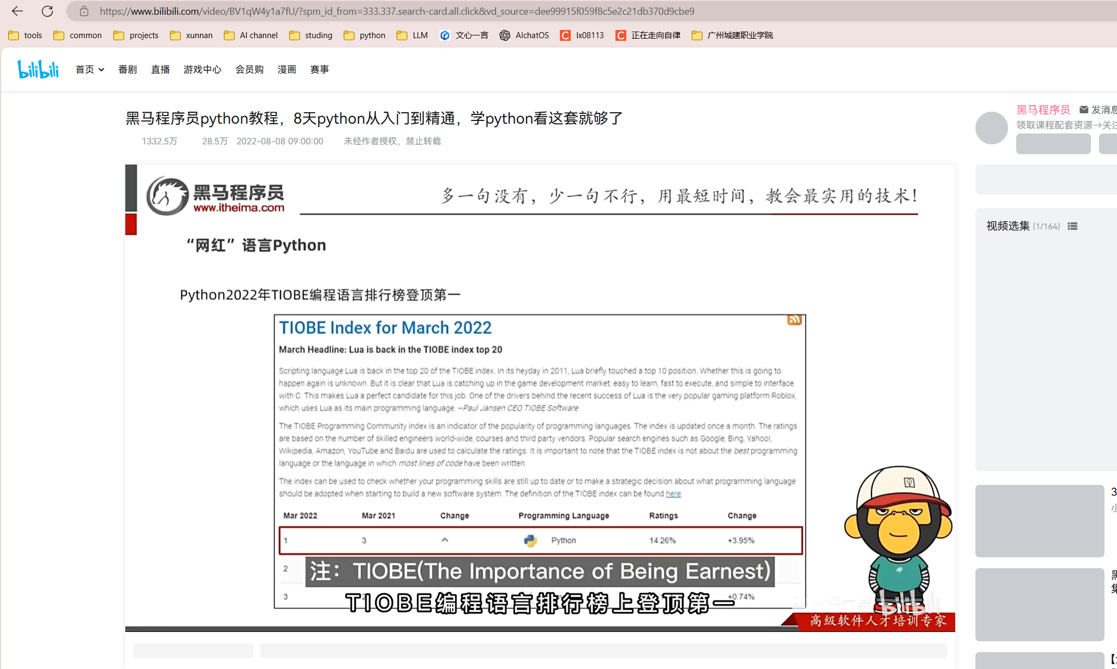Open the studing bookmark folder
The width and height of the screenshot is (1117, 669).
[x=311, y=35]
